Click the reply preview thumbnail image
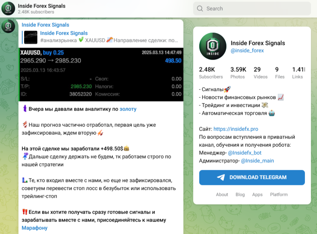 31,37
